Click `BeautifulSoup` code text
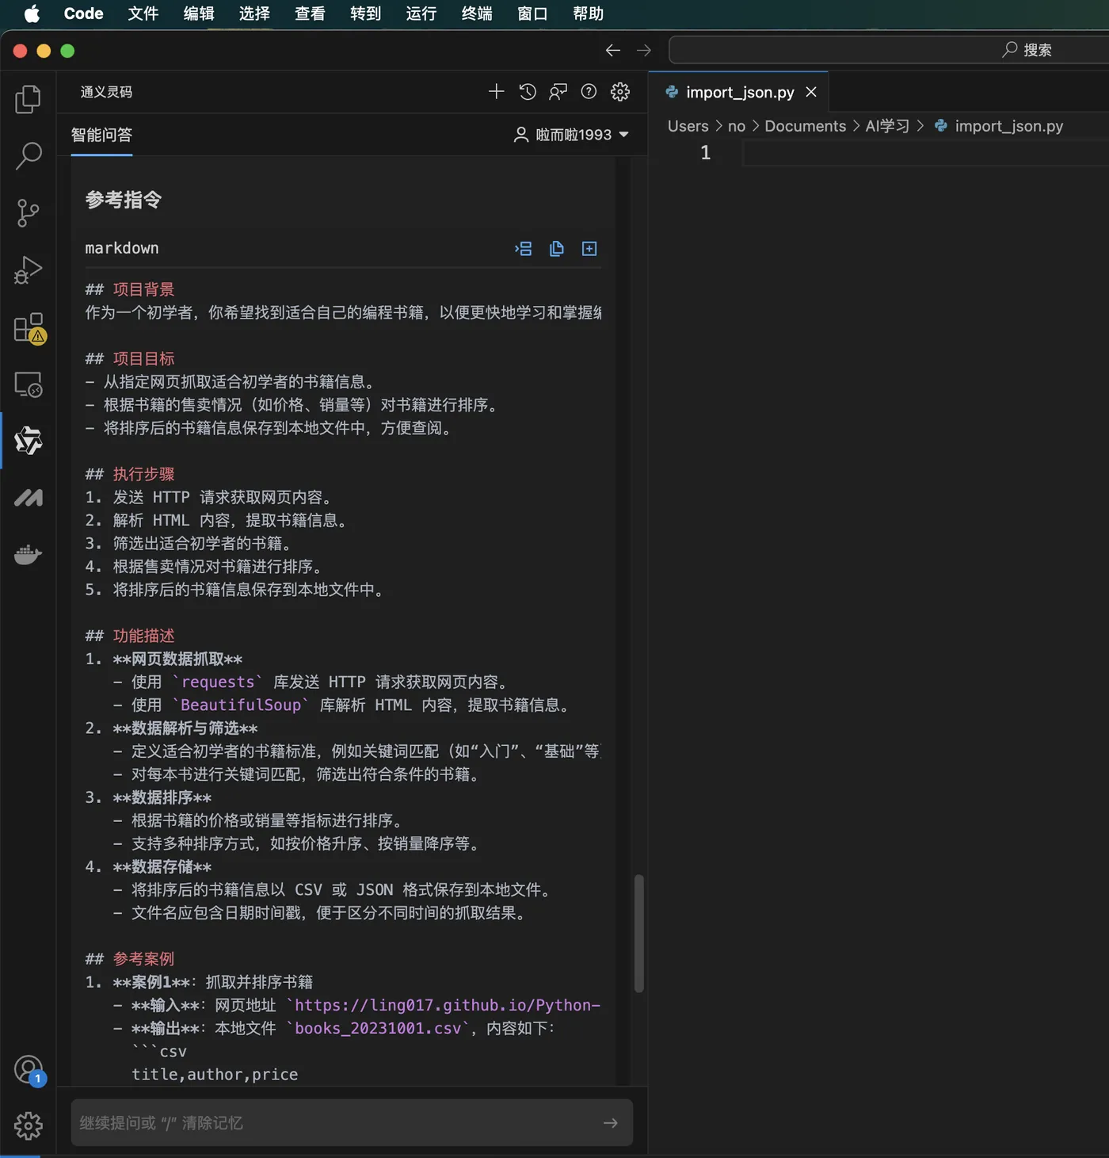The width and height of the screenshot is (1109, 1158). tap(241, 705)
